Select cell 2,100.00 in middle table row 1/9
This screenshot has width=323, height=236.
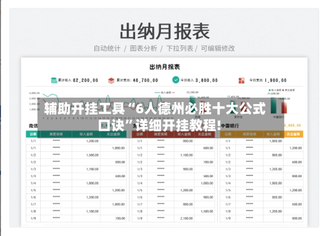[x=187, y=219]
